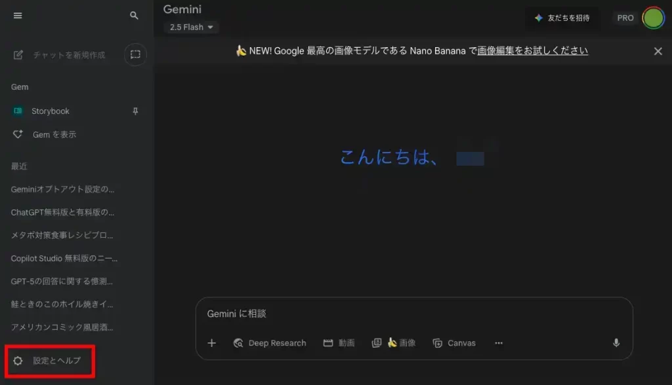Click 友だちを招待 button
The height and width of the screenshot is (385, 672).
pos(562,18)
